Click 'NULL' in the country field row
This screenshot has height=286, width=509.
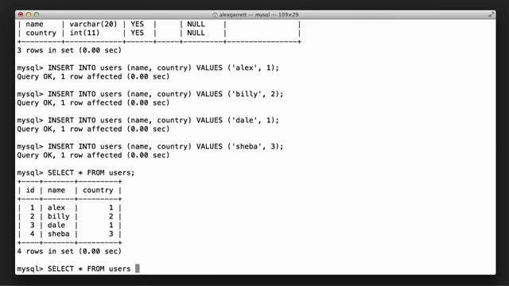click(196, 33)
